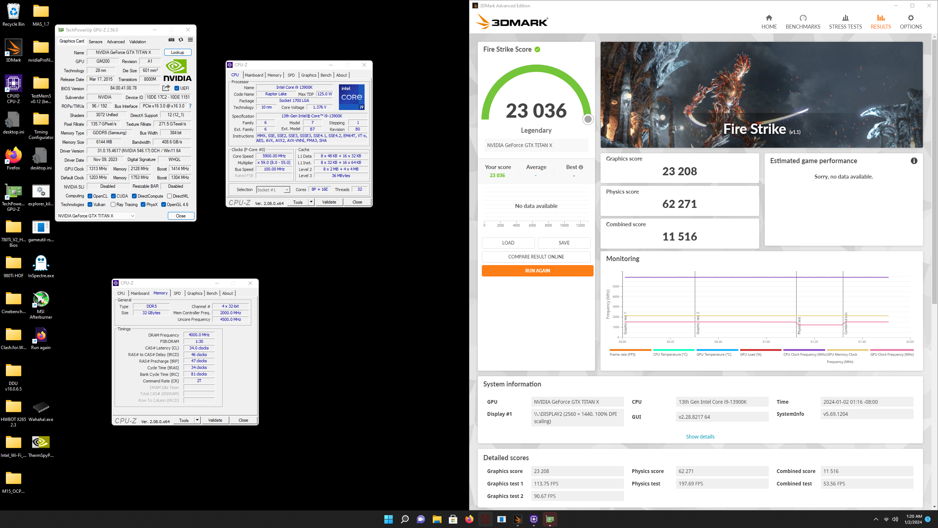Expand Tools arrow in the upper CPU-Z window
The width and height of the screenshot is (938, 528).
coord(311,202)
